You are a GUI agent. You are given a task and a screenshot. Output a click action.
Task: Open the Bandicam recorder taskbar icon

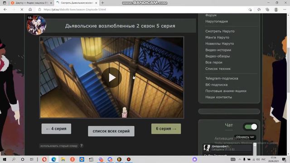point(129,159)
